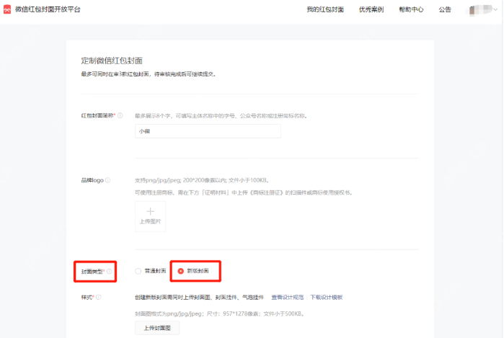Click the 上传图片 text in upload box
This screenshot has height=338, width=504.
[x=150, y=222]
